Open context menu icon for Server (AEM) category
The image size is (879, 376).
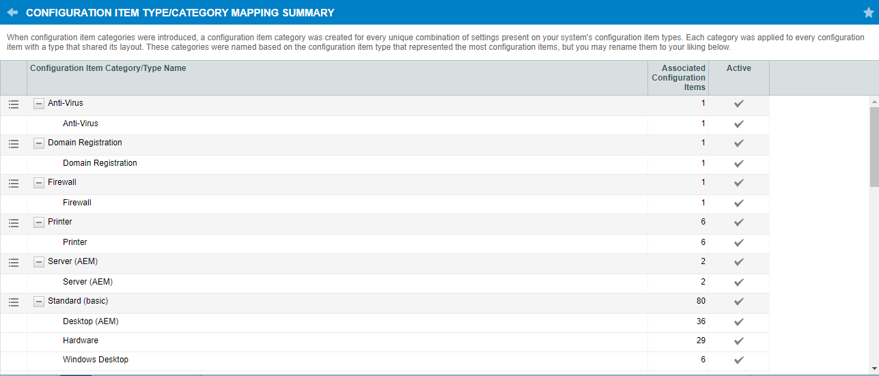pos(14,263)
